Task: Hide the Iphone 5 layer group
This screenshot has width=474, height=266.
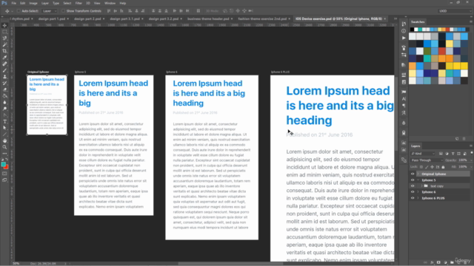Action: (x=413, y=180)
